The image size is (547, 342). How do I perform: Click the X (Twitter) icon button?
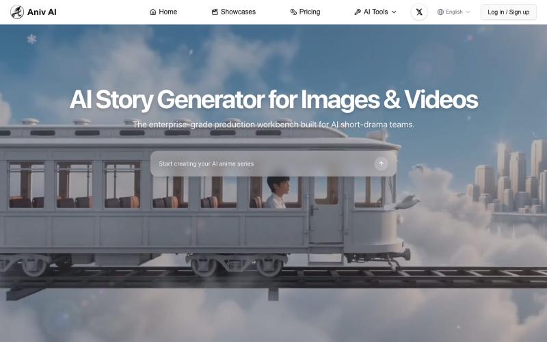tap(419, 12)
